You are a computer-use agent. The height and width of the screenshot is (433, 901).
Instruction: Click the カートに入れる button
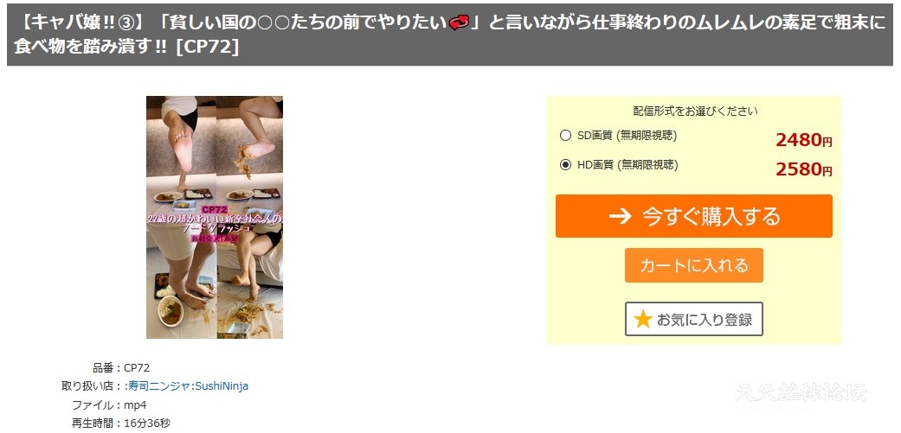[693, 265]
